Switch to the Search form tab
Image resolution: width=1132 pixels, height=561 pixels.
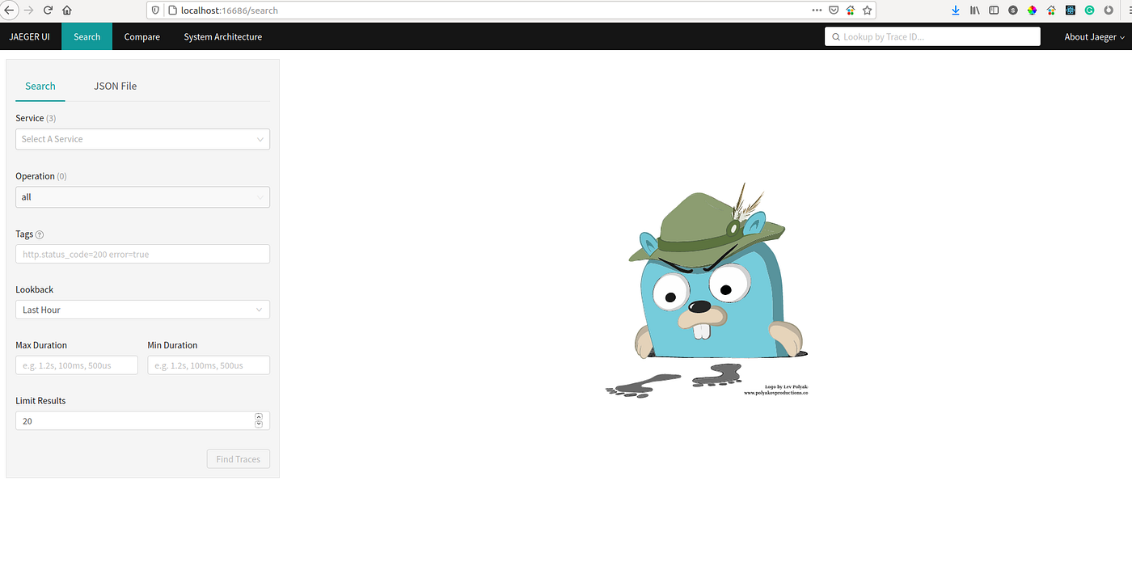coord(40,86)
